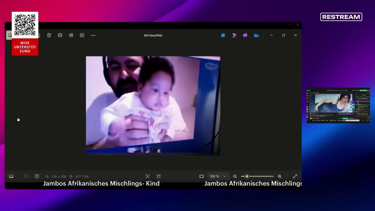Click the red WISE UNTERSTÜTZUNG label
375x211 pixels.
[x=25, y=47]
